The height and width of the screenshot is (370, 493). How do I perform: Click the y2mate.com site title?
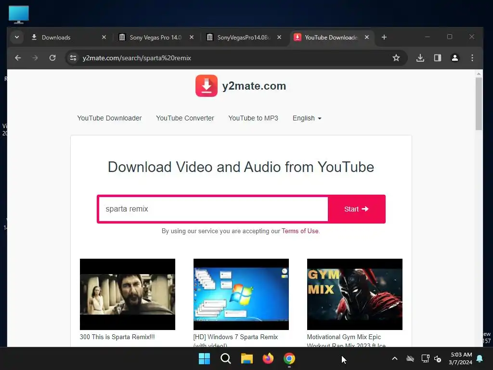point(254,86)
